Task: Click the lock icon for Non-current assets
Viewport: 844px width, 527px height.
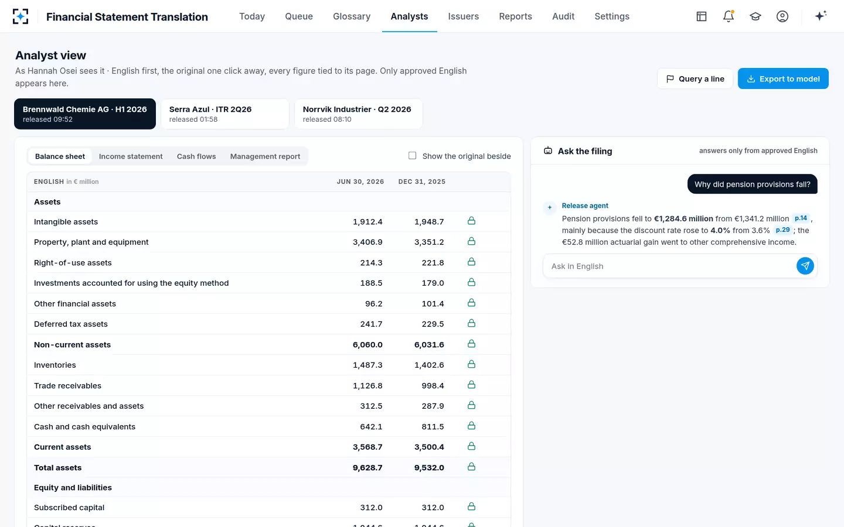Action: point(471,344)
